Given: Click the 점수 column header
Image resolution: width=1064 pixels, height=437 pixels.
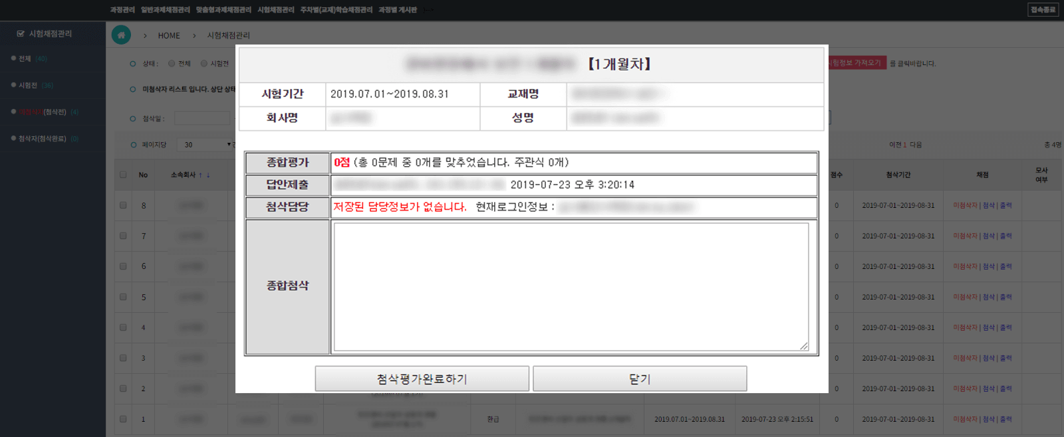Looking at the screenshot, I should click(x=837, y=175).
